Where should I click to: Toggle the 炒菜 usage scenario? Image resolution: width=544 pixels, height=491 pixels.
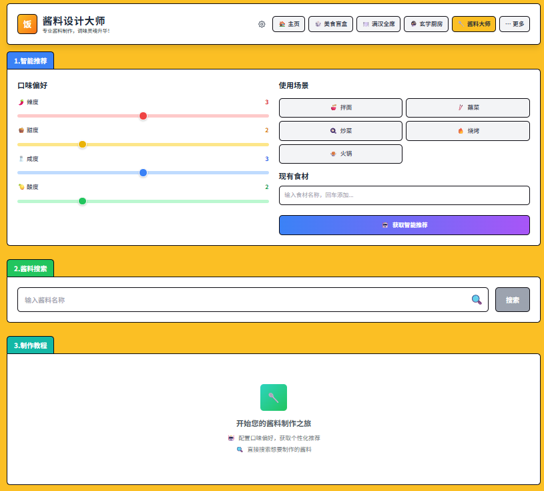pos(340,131)
